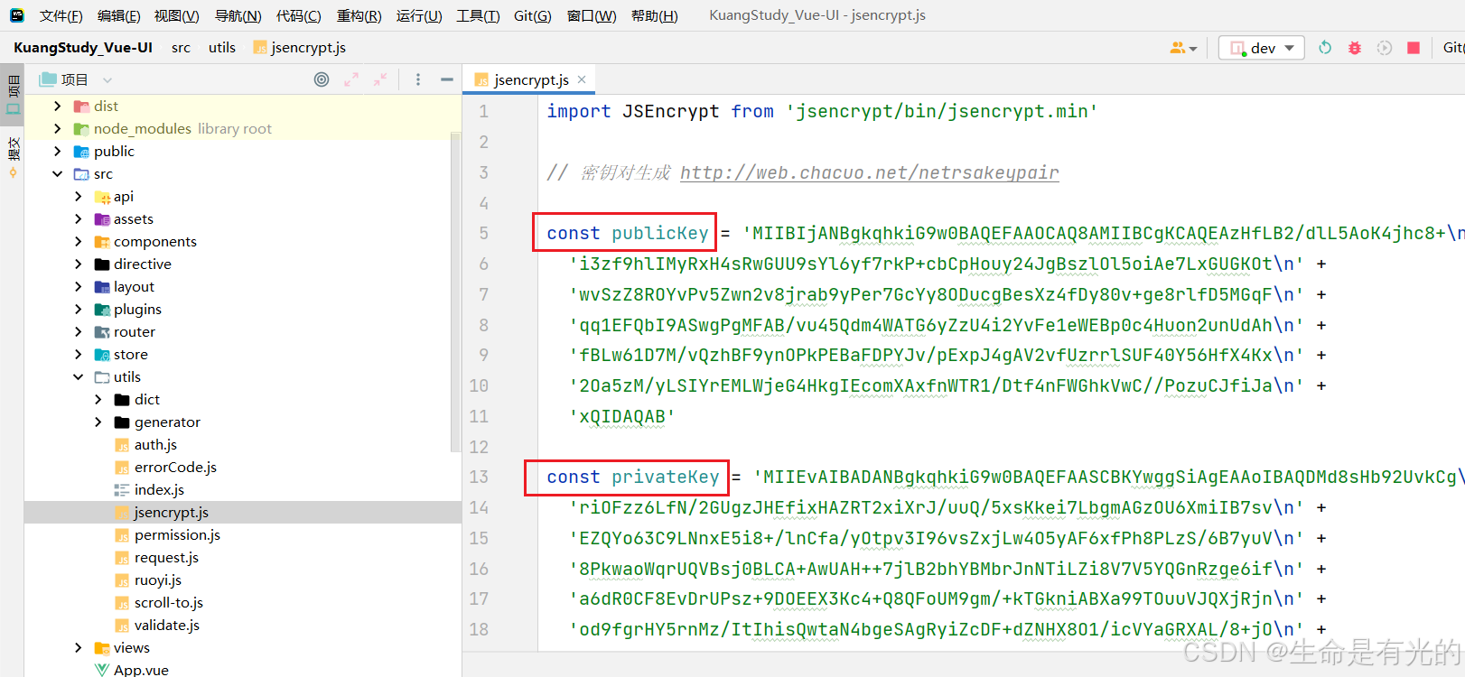Close the jsencrypt.js editor tab
Screen dimensions: 1465x677
[x=582, y=79]
